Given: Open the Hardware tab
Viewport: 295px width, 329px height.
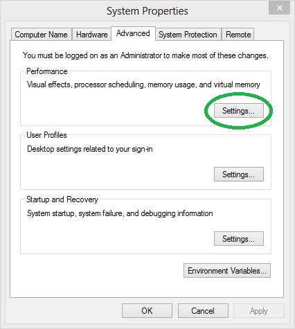Looking at the screenshot, I should 91,35.
